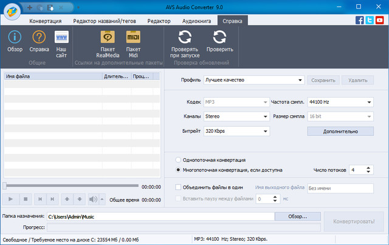Open Наш сайт website icon

tap(61, 38)
